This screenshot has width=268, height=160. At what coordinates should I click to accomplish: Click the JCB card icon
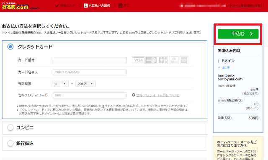pos(163,60)
